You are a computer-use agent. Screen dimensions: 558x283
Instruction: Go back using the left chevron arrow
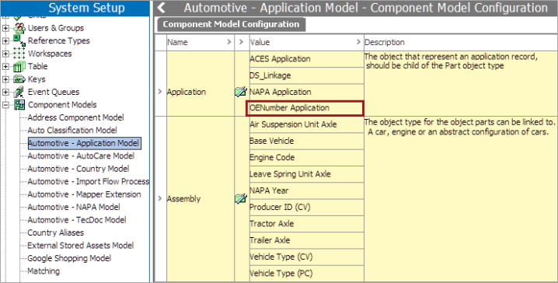click(x=162, y=8)
